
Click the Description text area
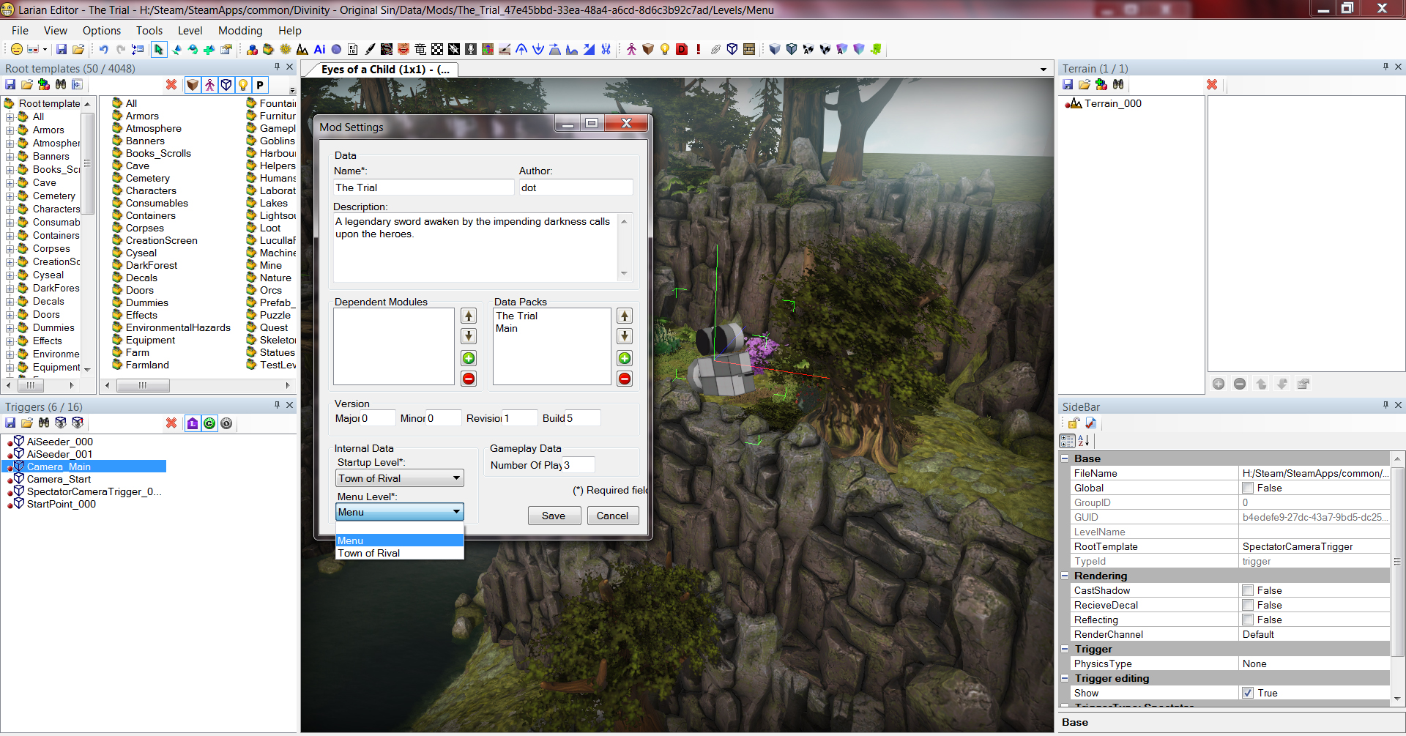tap(476, 248)
